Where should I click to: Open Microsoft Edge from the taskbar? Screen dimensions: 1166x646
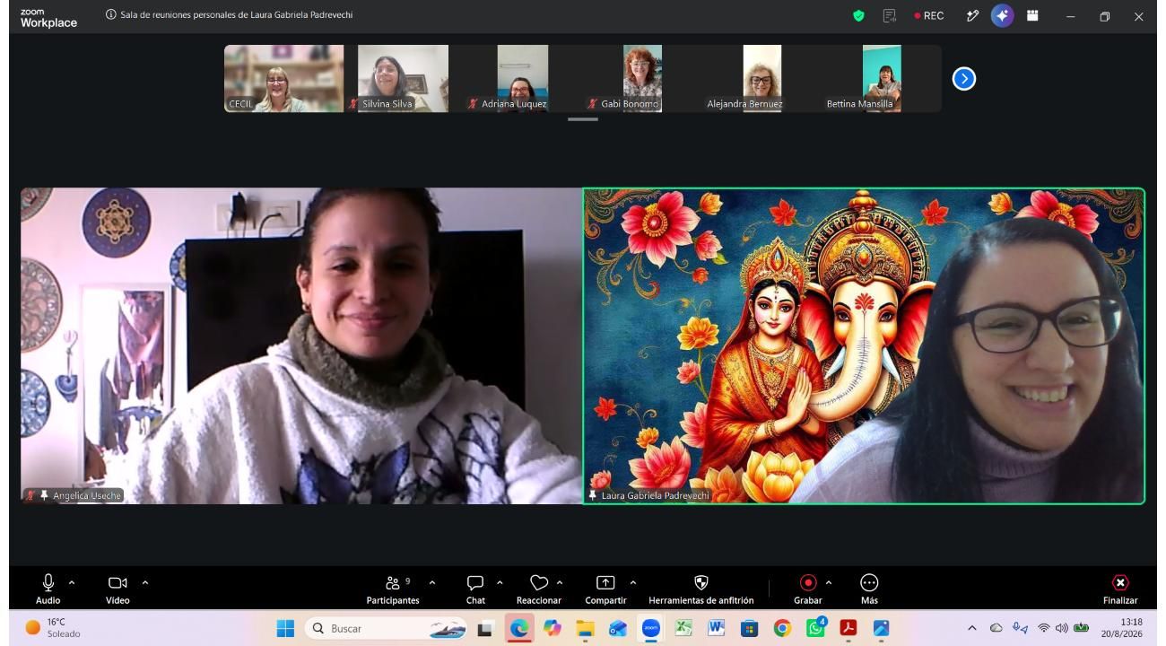(518, 628)
